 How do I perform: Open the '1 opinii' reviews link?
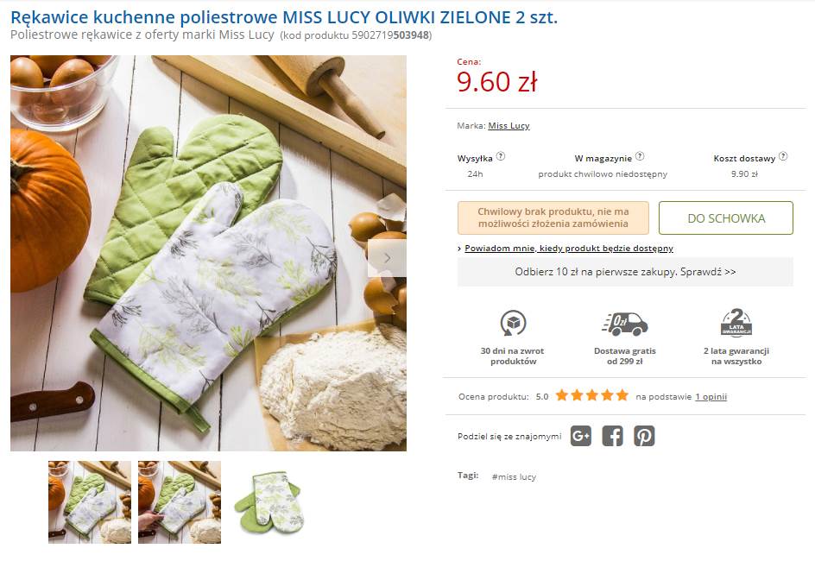pos(711,397)
